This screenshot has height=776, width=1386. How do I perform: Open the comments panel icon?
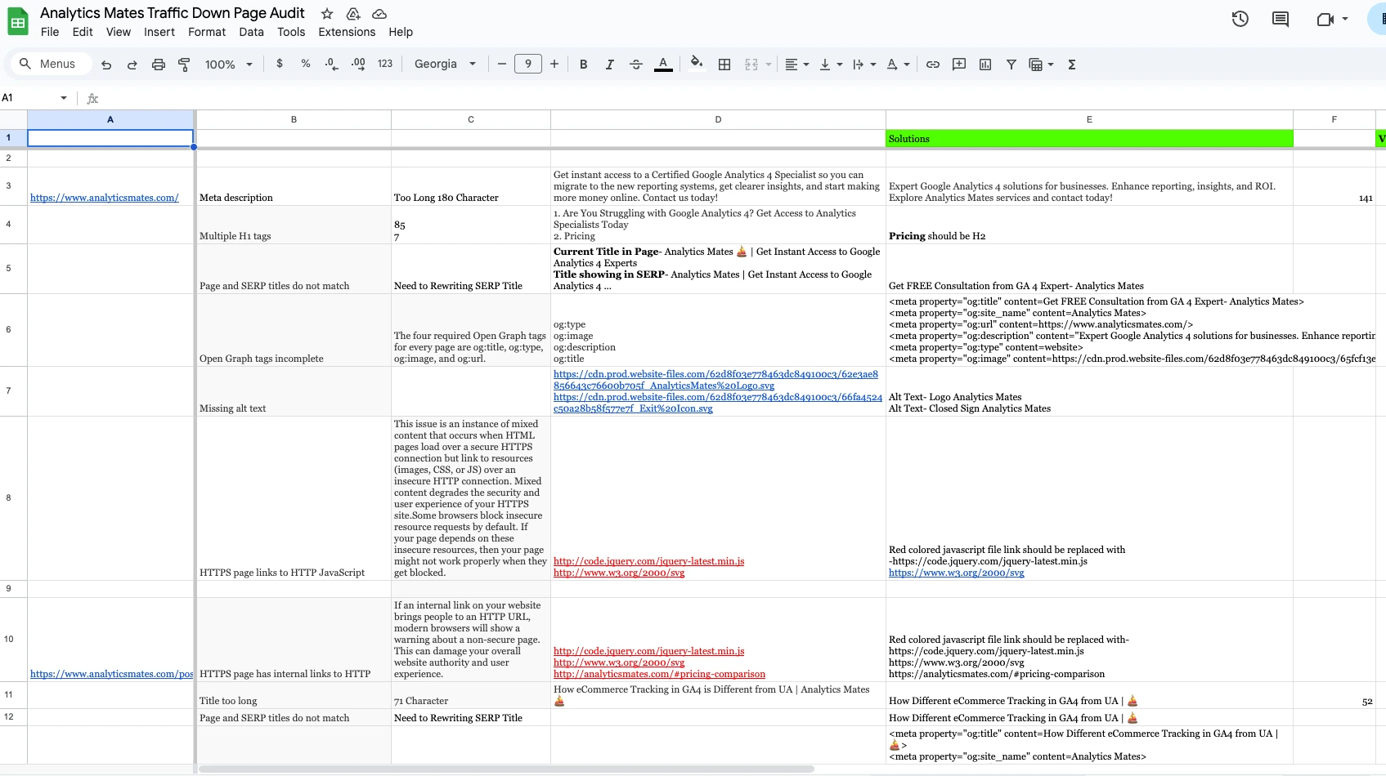tap(1281, 19)
